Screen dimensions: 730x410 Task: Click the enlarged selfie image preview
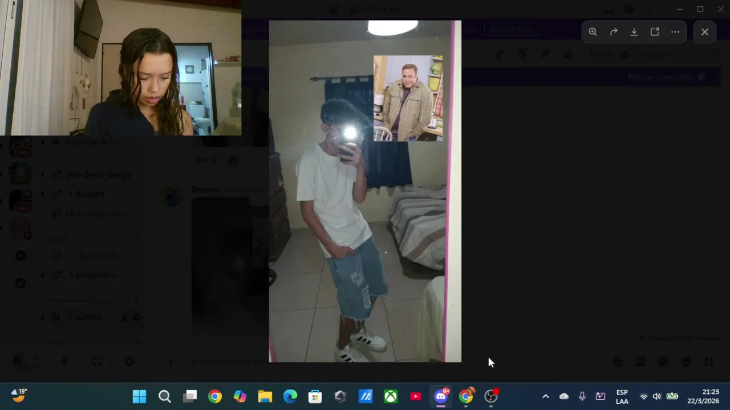[x=365, y=191]
